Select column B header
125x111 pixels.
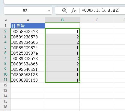(x=62, y=20)
